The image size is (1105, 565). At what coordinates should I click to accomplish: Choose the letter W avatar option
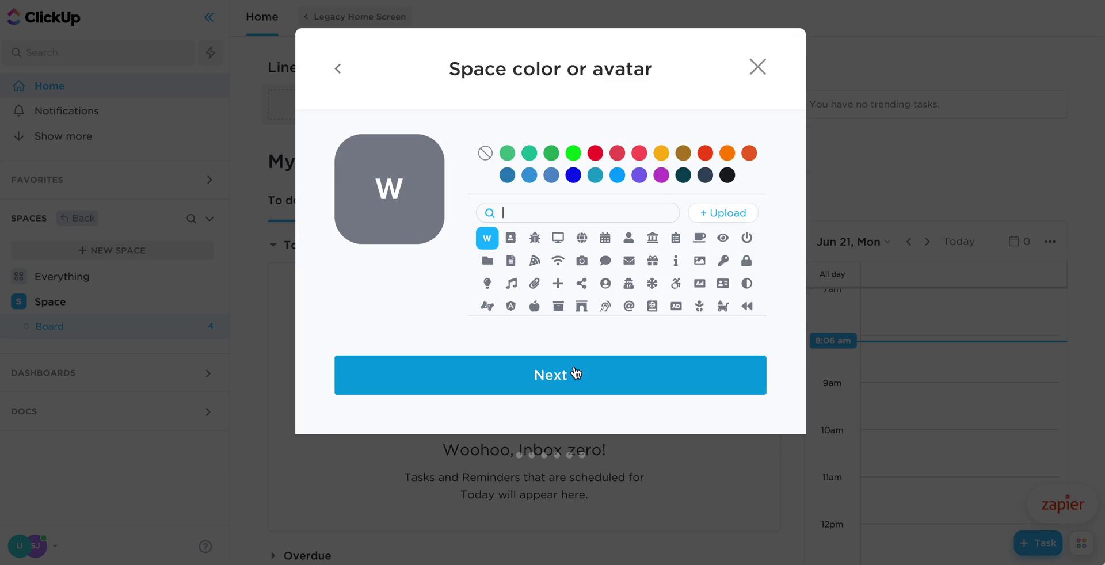(x=487, y=238)
